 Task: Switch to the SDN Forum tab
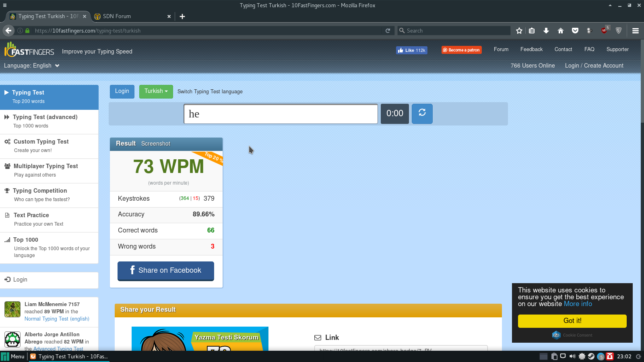(x=132, y=16)
